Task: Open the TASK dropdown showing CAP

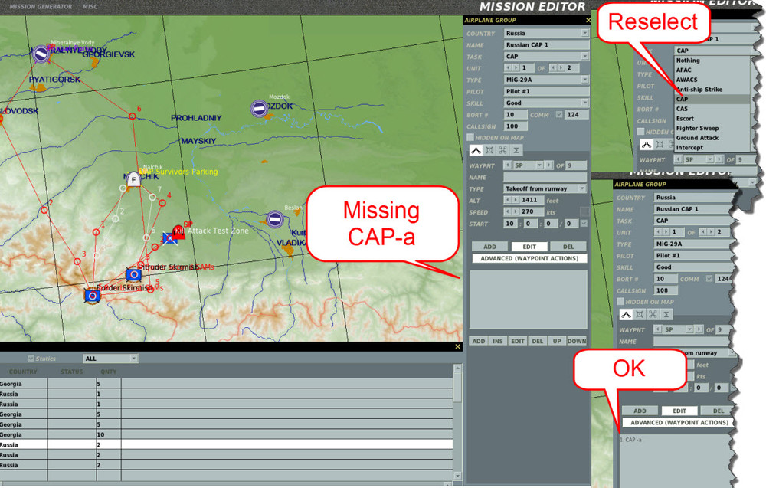Action: (x=545, y=55)
